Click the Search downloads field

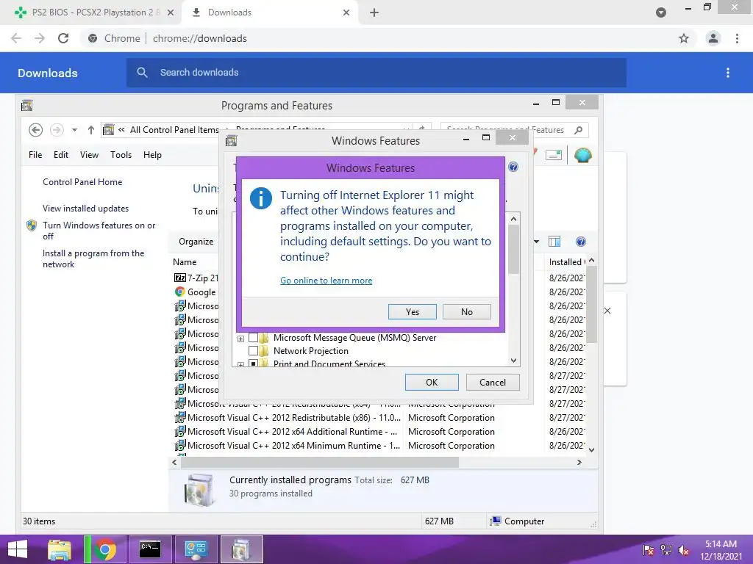[x=376, y=73]
